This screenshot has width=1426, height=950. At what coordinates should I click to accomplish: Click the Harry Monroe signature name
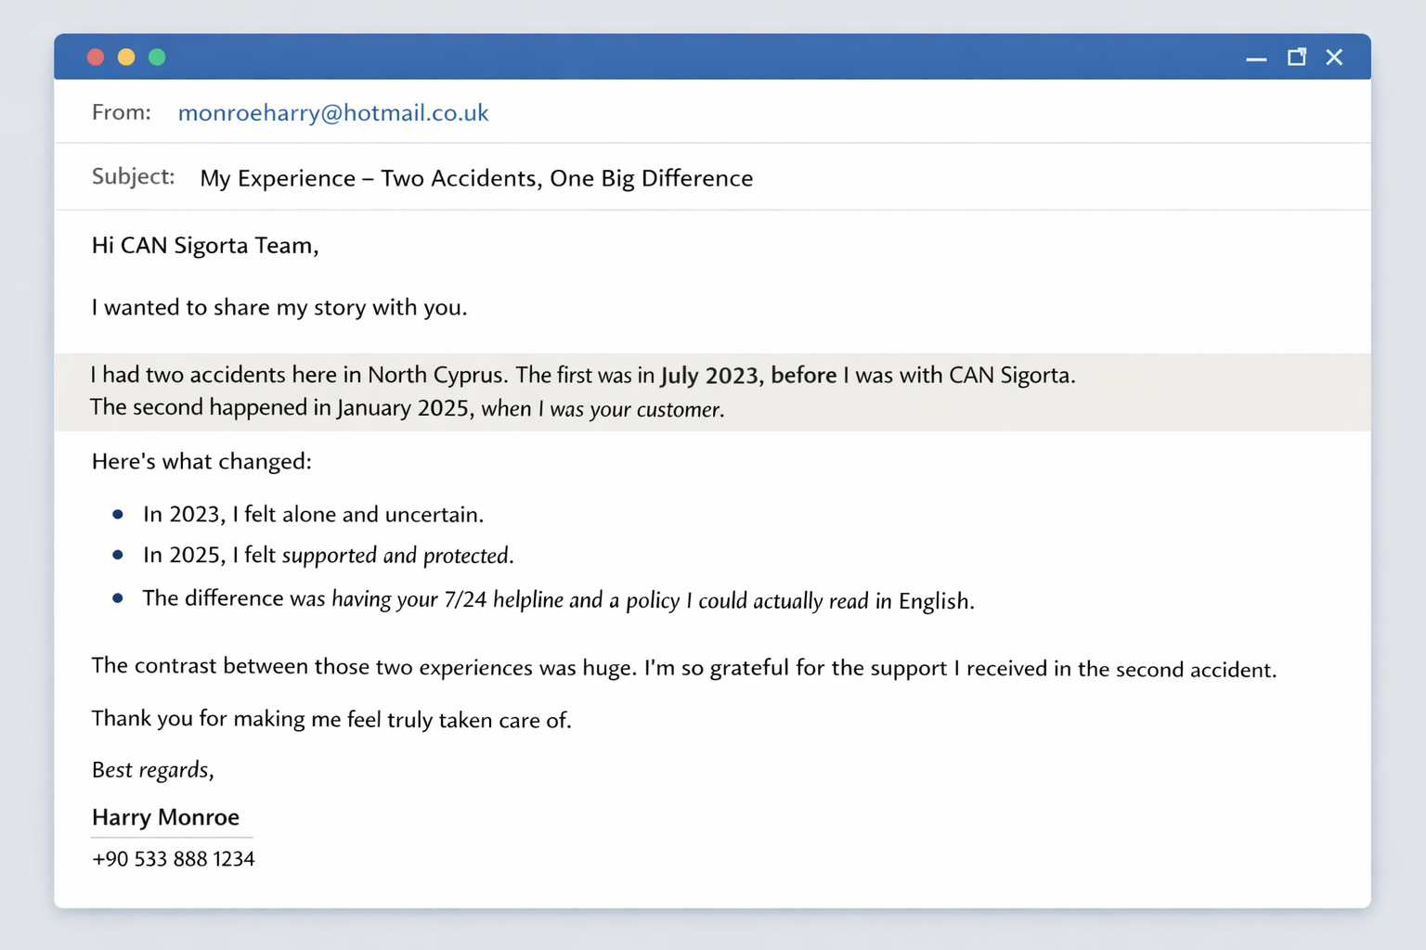coord(165,817)
